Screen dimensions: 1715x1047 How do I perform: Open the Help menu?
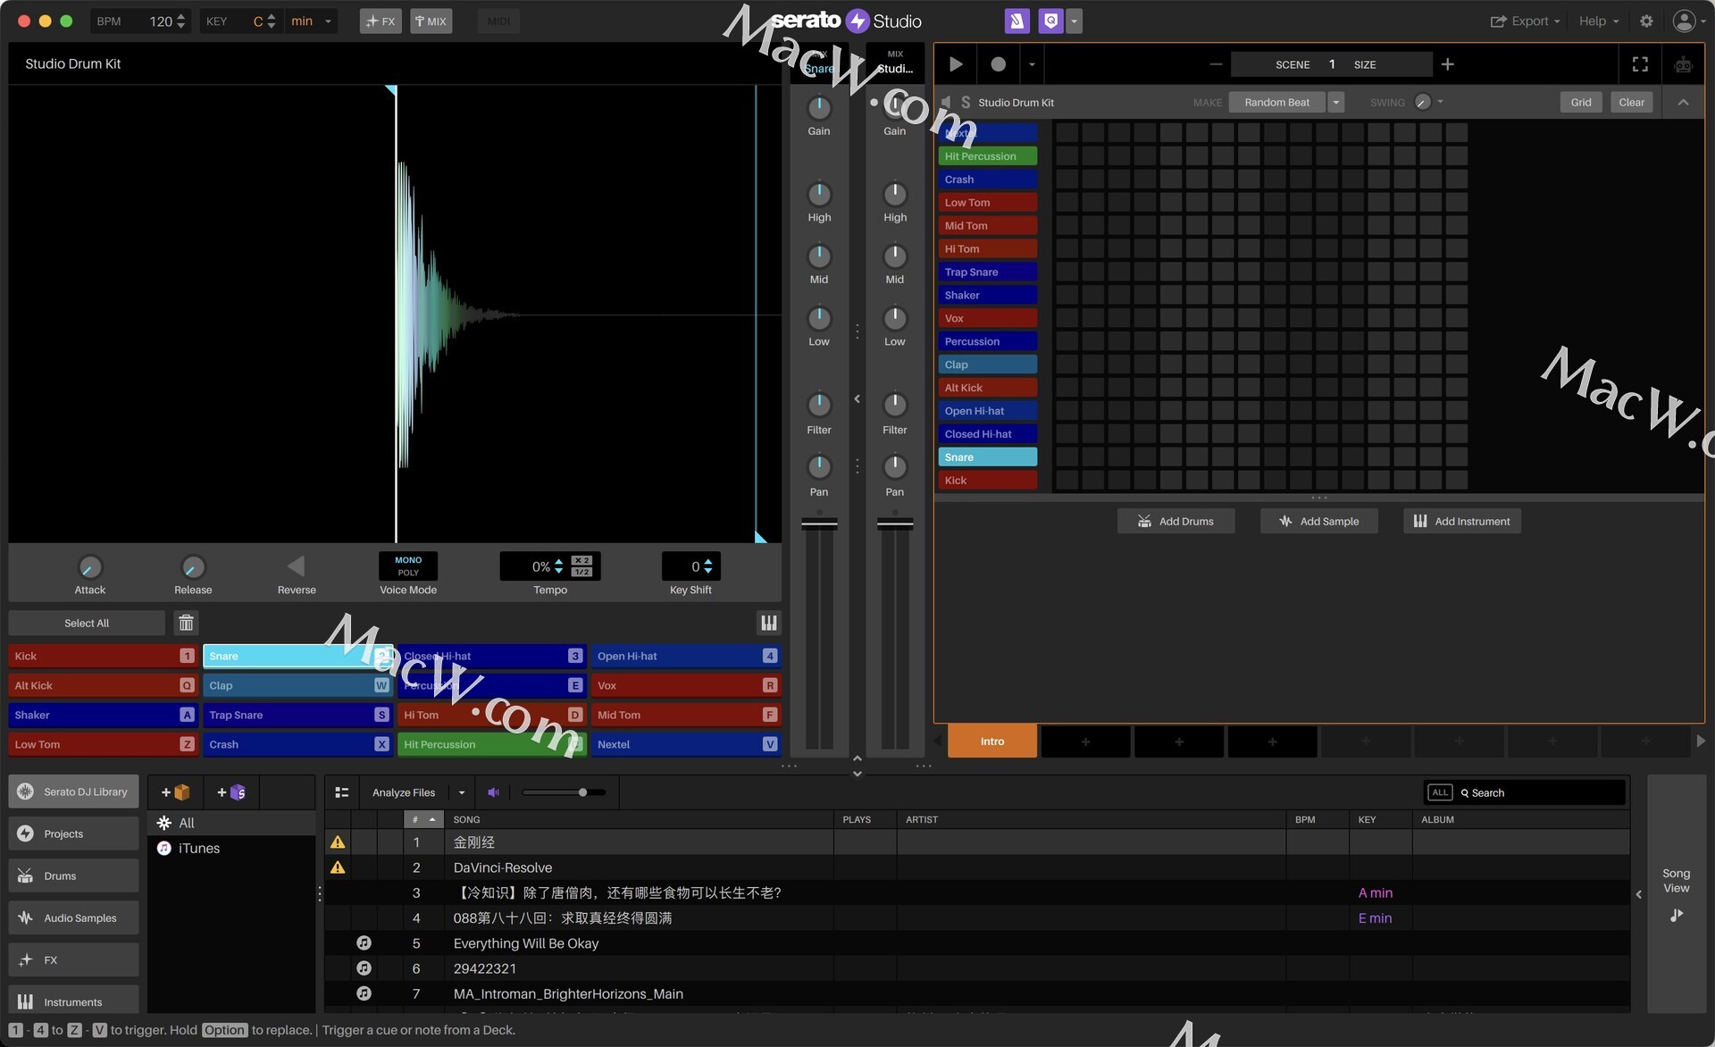[x=1598, y=21]
